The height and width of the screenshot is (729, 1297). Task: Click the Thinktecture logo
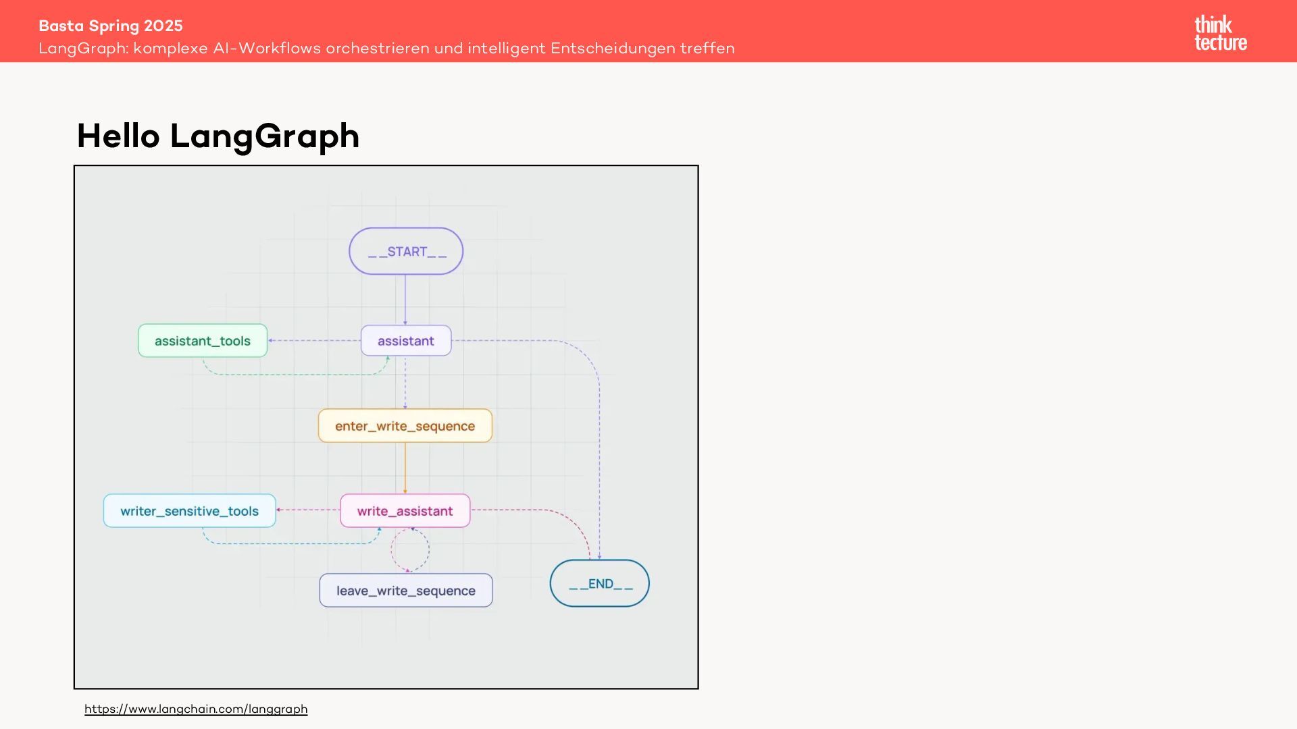tap(1220, 33)
